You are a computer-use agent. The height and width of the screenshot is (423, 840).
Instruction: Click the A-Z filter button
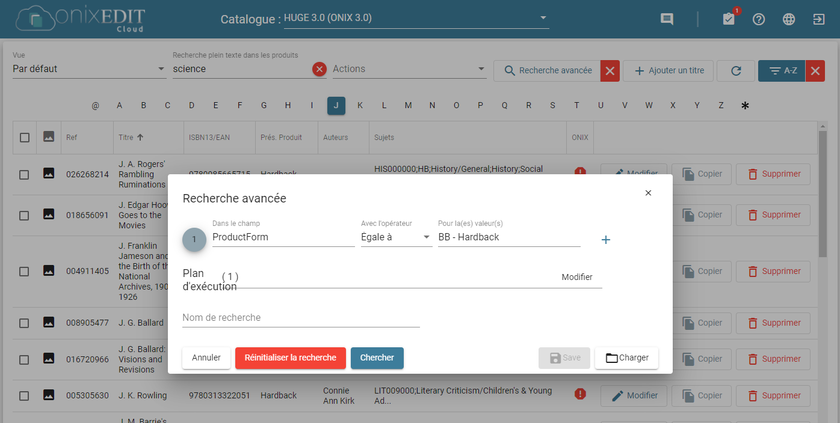[782, 71]
